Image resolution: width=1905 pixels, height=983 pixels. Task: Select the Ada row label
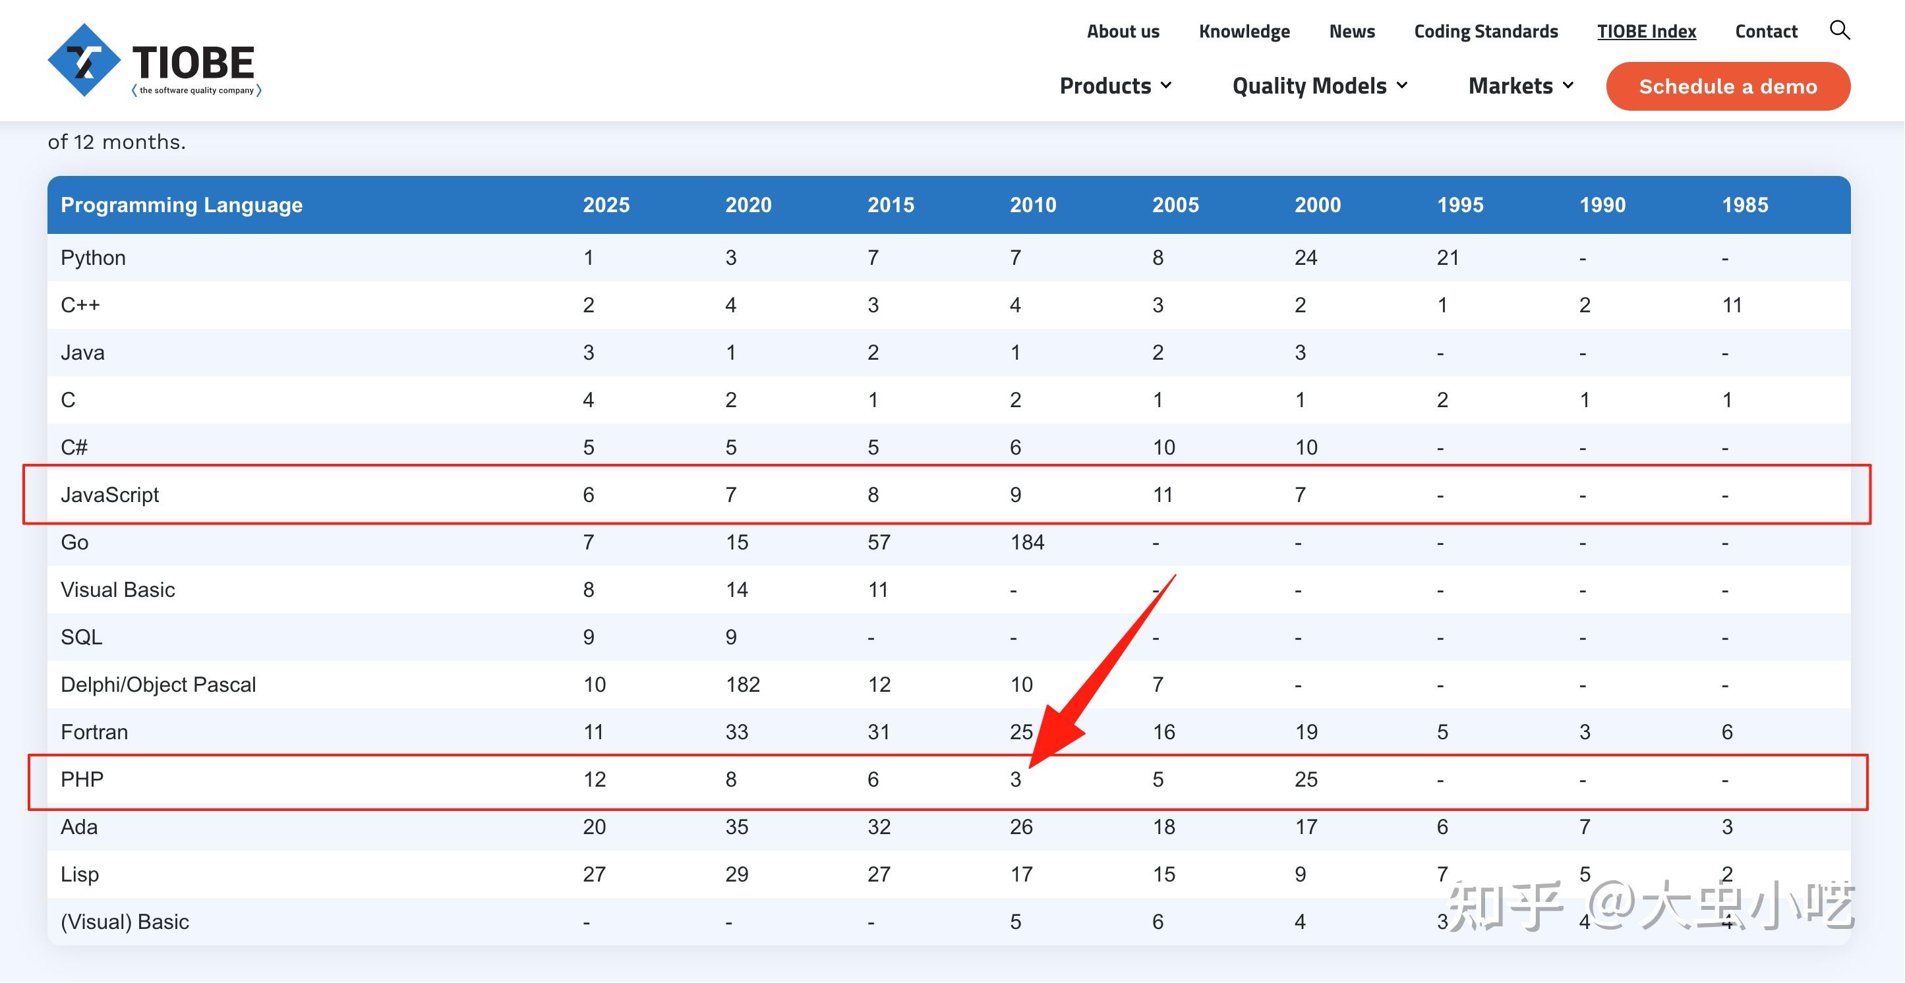click(79, 826)
